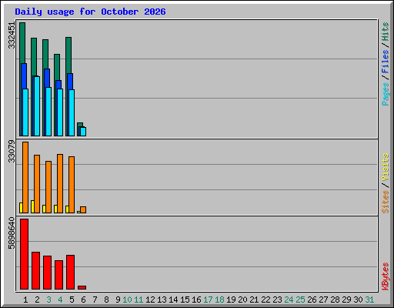Click the axis value 5898640
Viewport: 394px width, 308px height.
tap(12, 233)
